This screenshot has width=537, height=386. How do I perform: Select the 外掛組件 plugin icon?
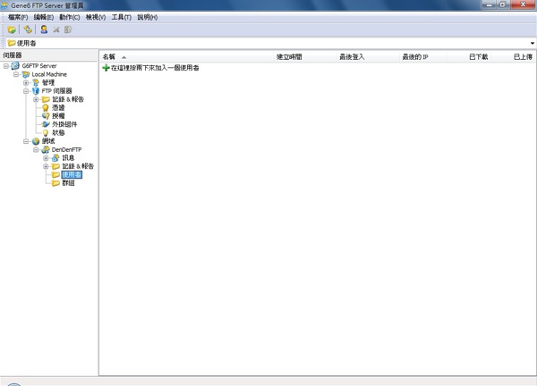(46, 124)
